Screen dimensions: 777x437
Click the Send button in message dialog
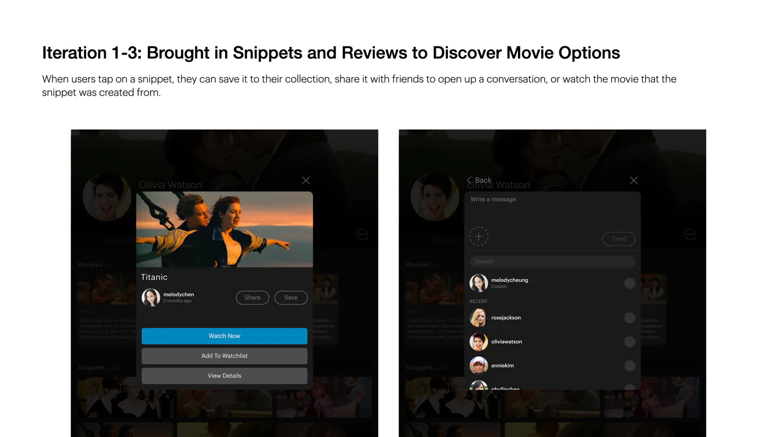pos(619,238)
